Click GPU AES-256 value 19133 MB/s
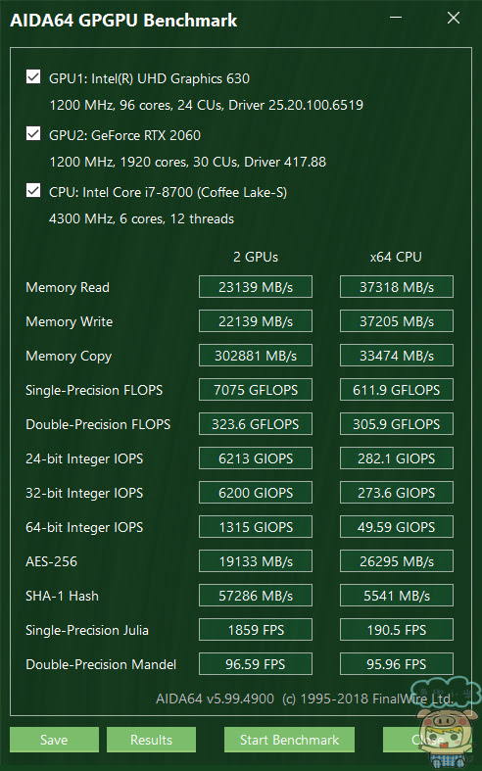 coord(256,561)
